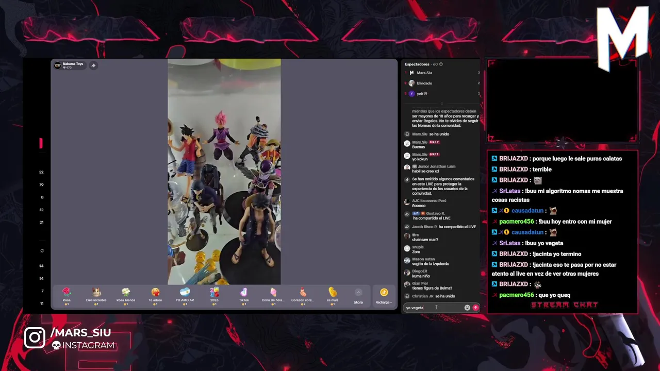
Task: Click Gian Pier's avatar
Action: coord(407,285)
